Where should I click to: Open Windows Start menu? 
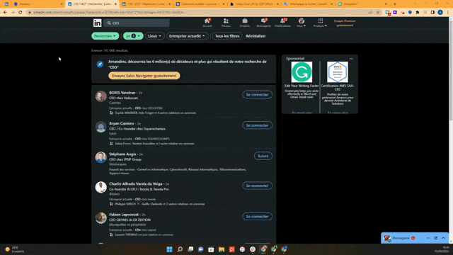click(x=170, y=249)
